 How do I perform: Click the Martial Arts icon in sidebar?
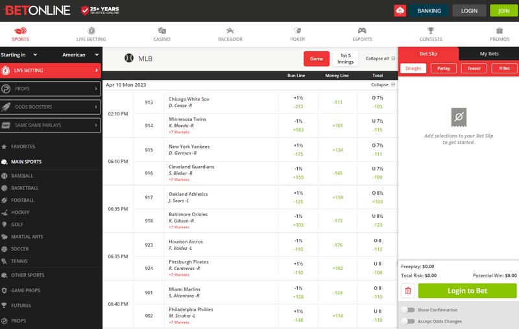click(x=5, y=237)
